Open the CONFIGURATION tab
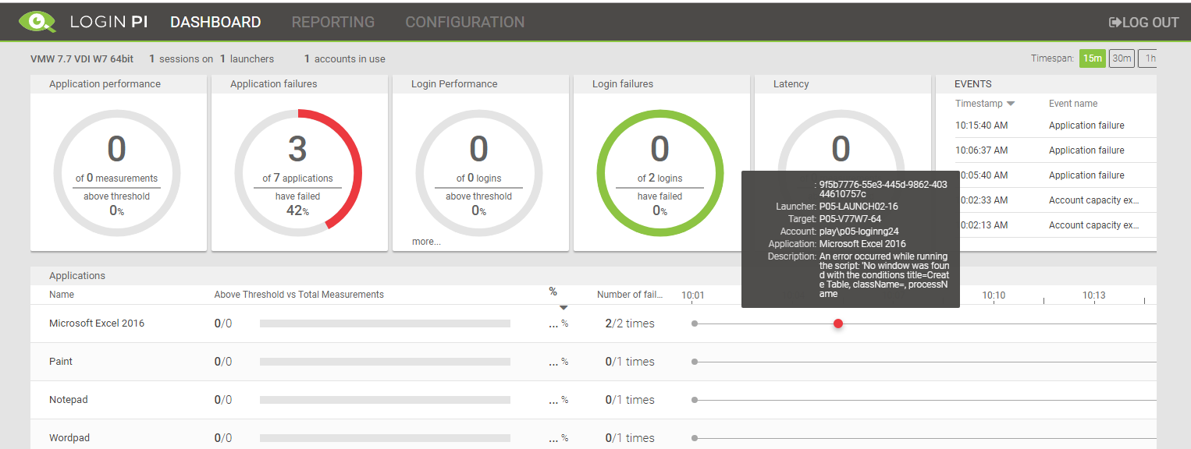 pyautogui.click(x=465, y=23)
